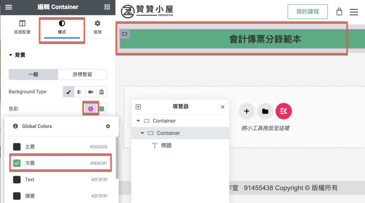Click the global colors globe icon

pyautogui.click(x=91, y=109)
